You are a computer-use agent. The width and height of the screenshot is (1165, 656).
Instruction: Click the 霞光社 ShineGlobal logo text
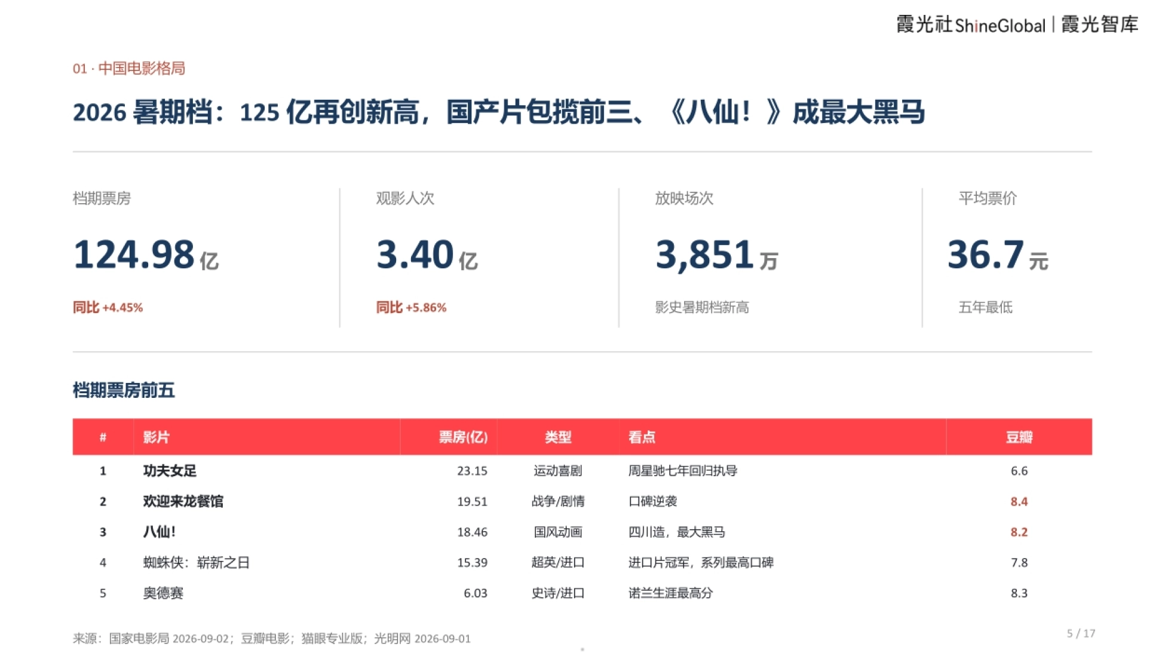click(x=971, y=24)
